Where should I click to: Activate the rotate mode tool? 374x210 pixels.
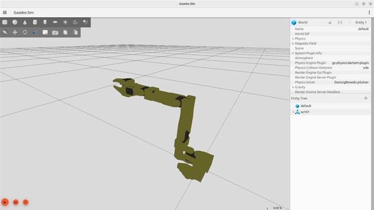25,32
